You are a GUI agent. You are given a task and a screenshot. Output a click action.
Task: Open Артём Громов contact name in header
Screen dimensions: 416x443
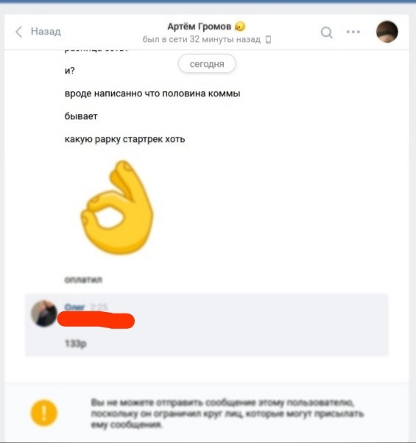(x=200, y=26)
